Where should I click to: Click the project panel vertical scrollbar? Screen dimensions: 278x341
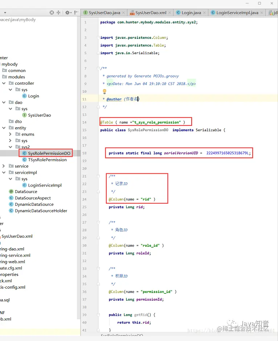79,168
